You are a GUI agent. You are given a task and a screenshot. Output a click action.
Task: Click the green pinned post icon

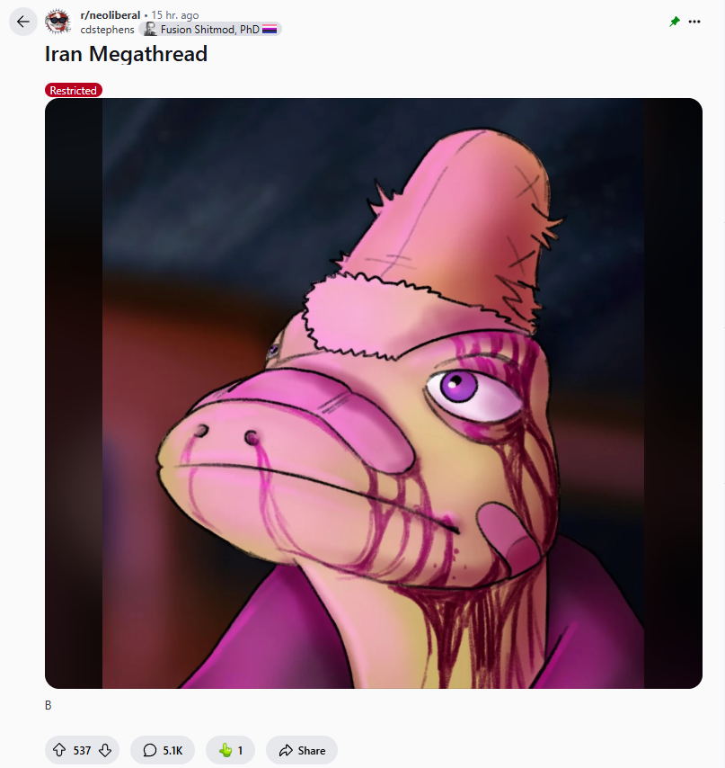675,22
